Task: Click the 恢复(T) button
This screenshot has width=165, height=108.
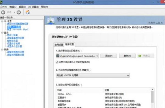Action: tap(146, 56)
